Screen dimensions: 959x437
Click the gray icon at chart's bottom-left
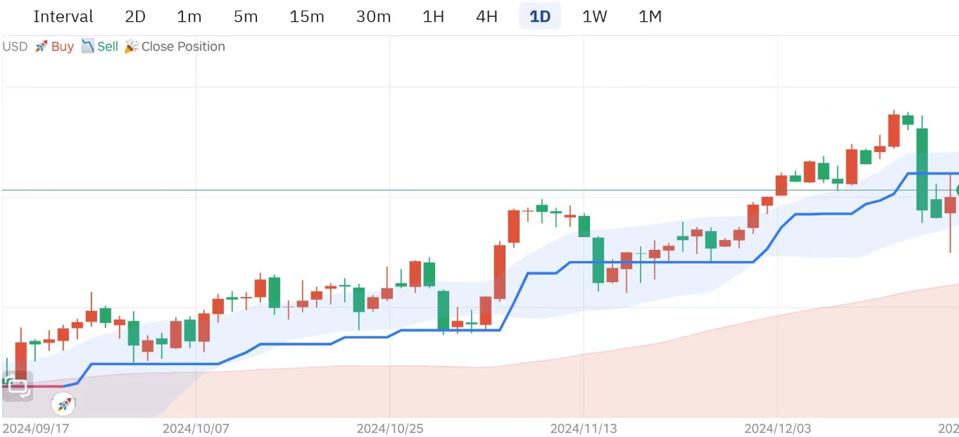[x=17, y=386]
